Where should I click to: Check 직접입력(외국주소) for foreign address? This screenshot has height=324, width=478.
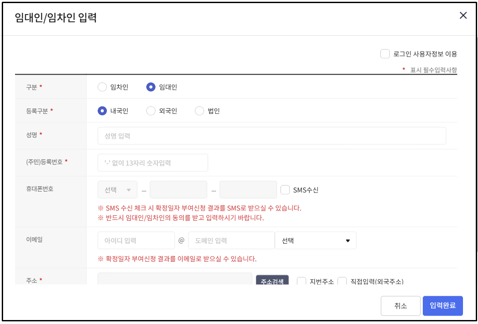click(x=342, y=281)
